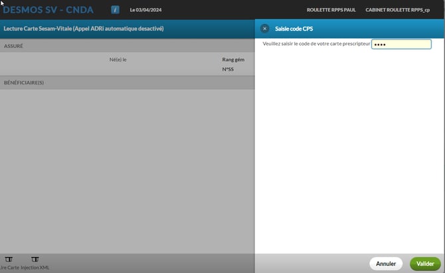Click the Saisie code CPS panel title

click(x=294, y=29)
